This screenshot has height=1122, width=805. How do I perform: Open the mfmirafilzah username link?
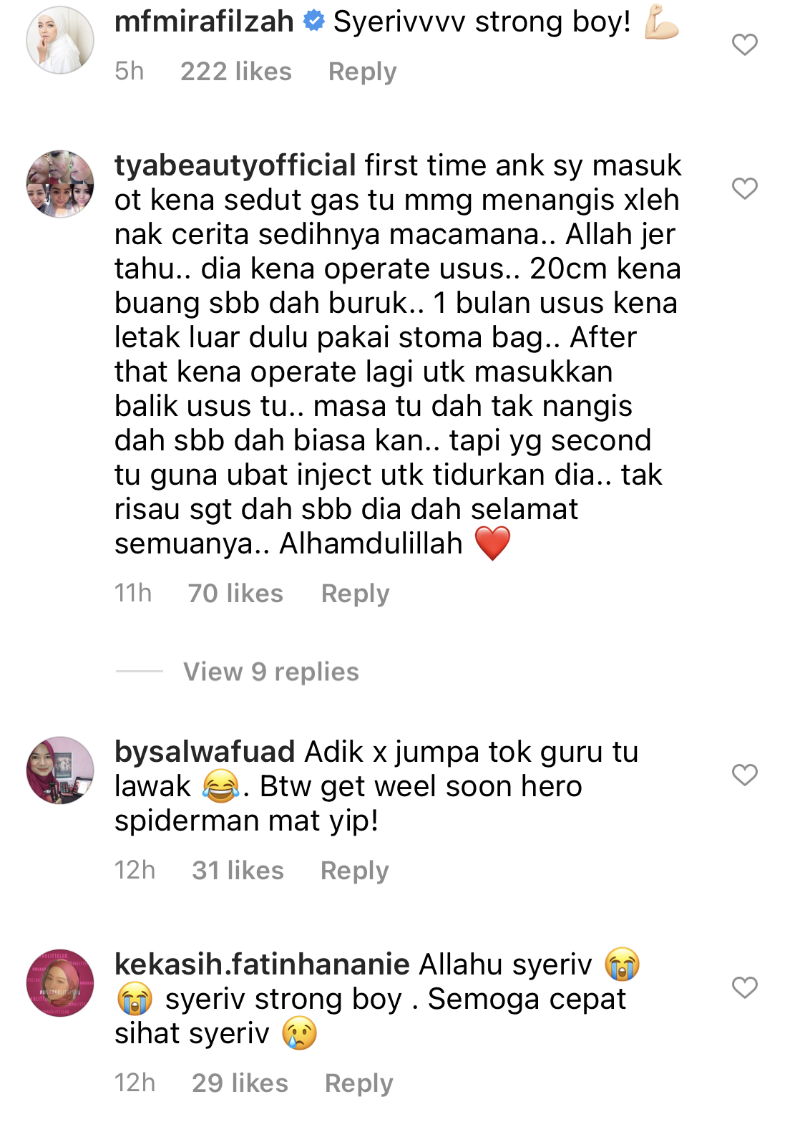point(204,21)
